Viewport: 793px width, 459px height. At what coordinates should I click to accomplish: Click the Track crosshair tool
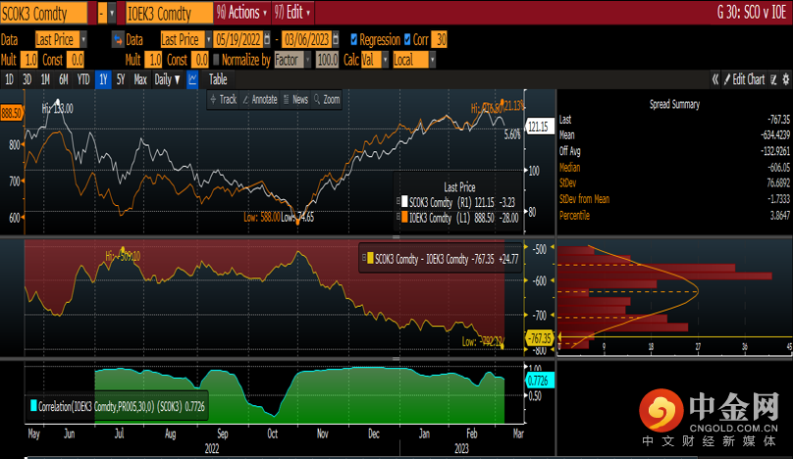click(222, 99)
